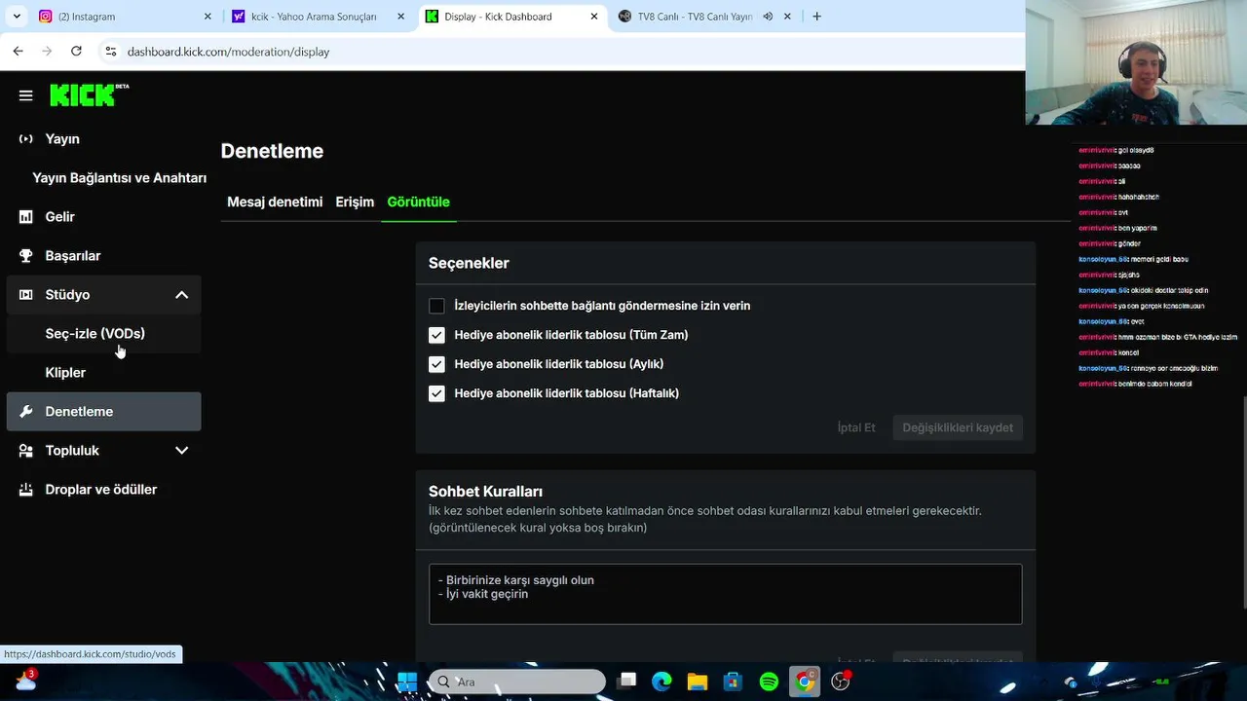Open Klipler under Stüdyo
Image resolution: width=1247 pixels, height=701 pixels.
pos(65,373)
